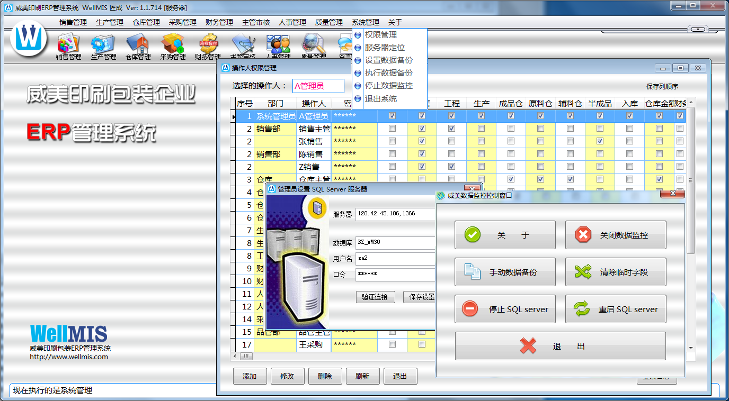Screen dimensions: 729x401
Task: Toggle 生产 checkbox for 陈销售 row
Action: click(481, 154)
